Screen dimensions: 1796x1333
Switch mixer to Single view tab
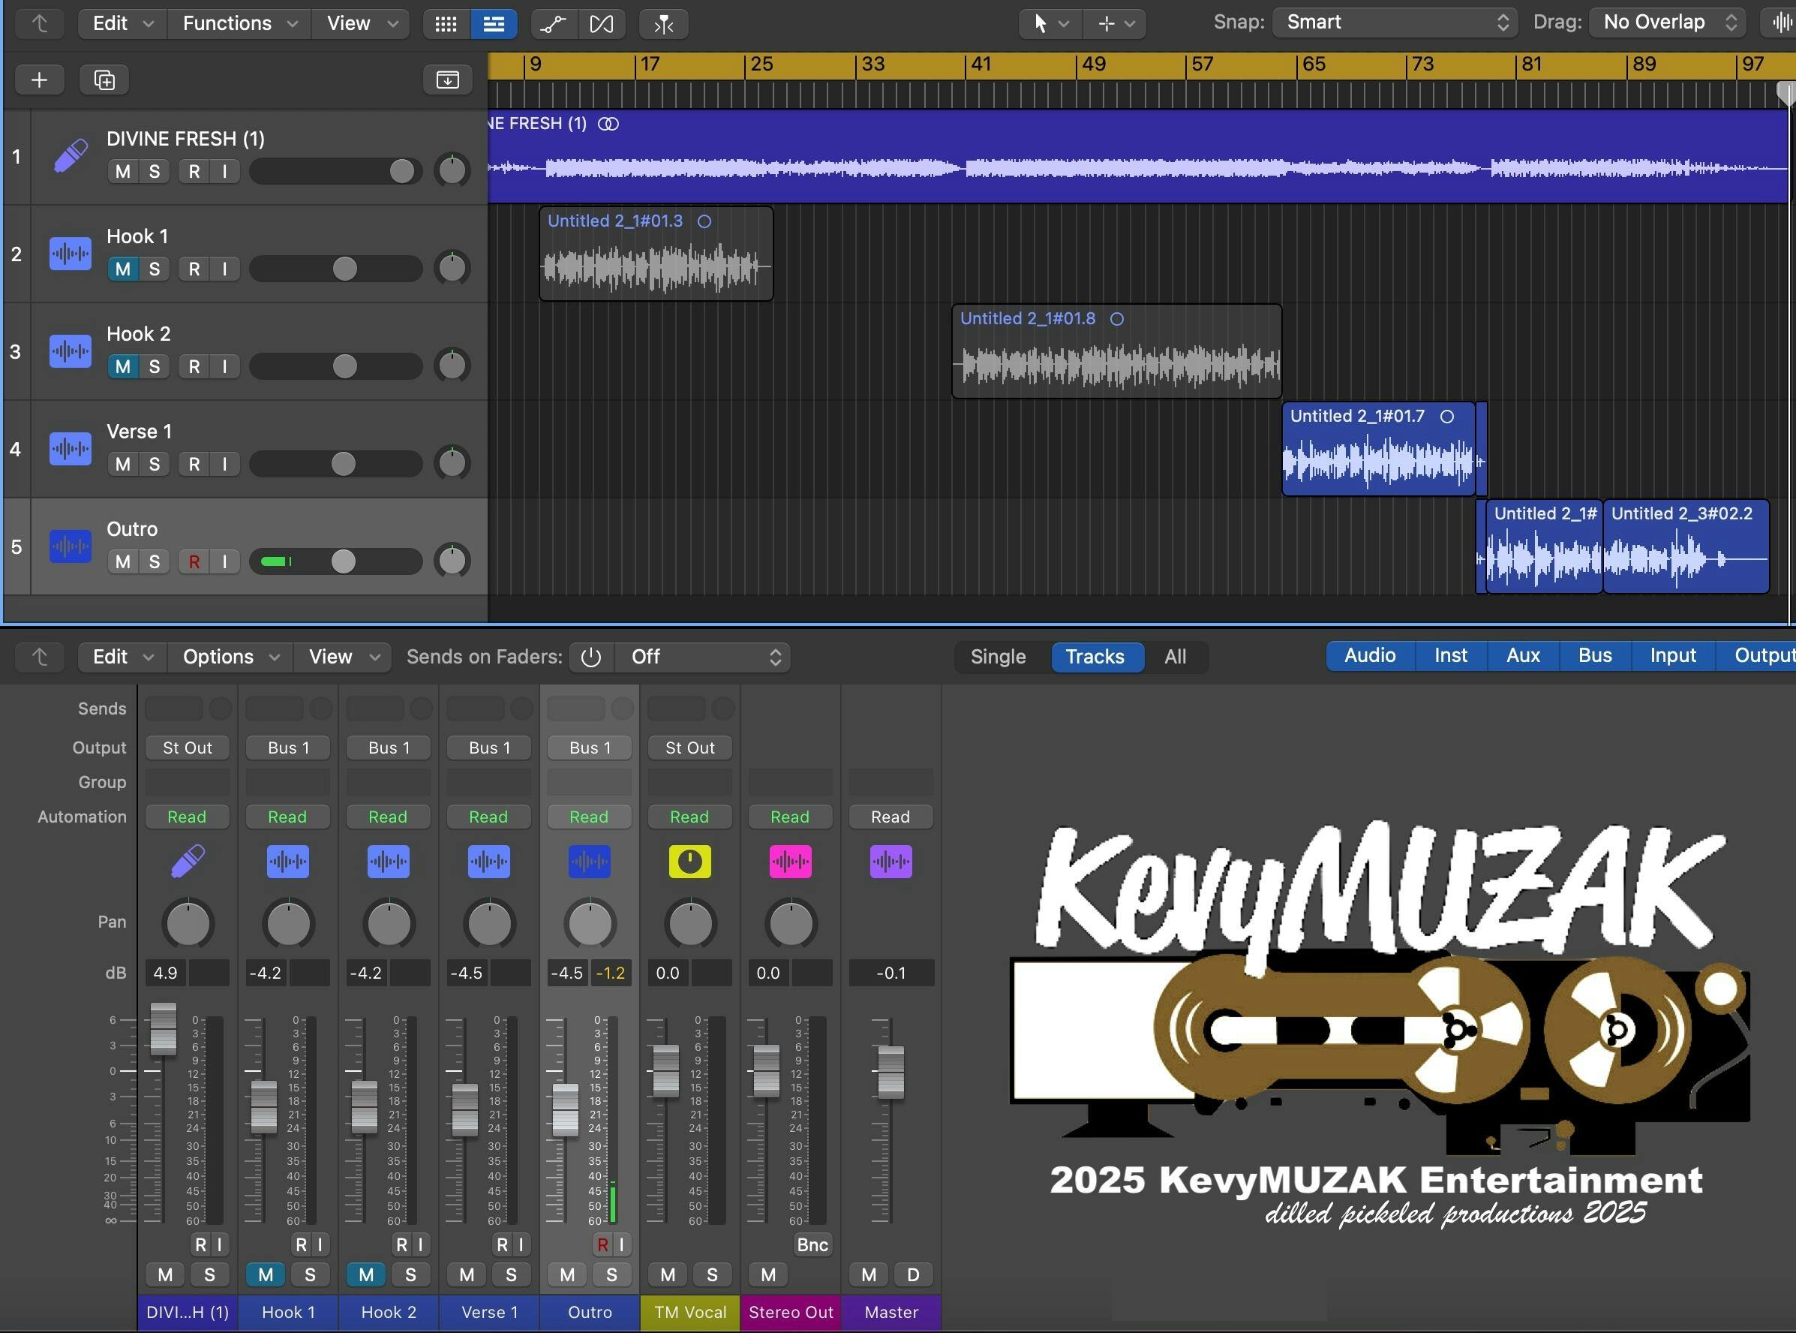tap(998, 657)
